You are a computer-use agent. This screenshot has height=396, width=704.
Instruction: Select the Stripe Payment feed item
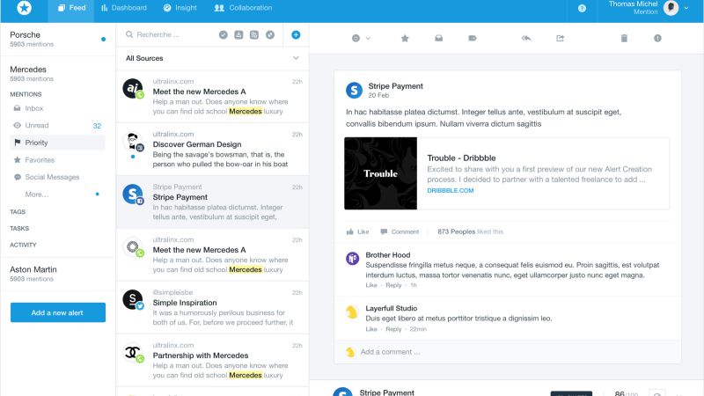[212, 202]
